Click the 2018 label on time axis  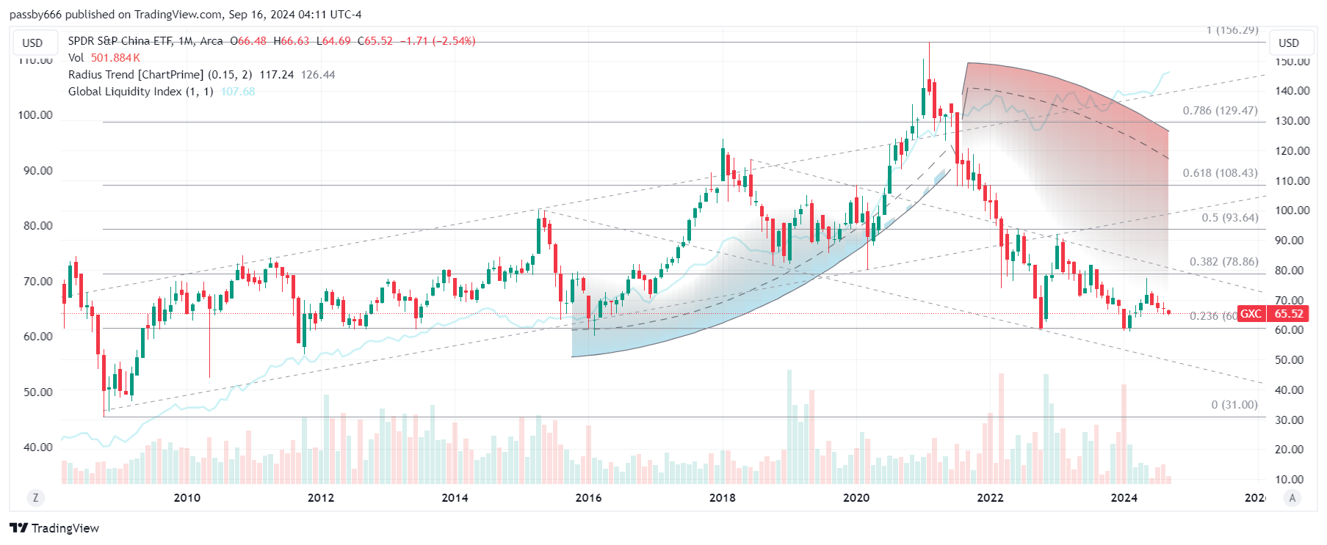[723, 498]
